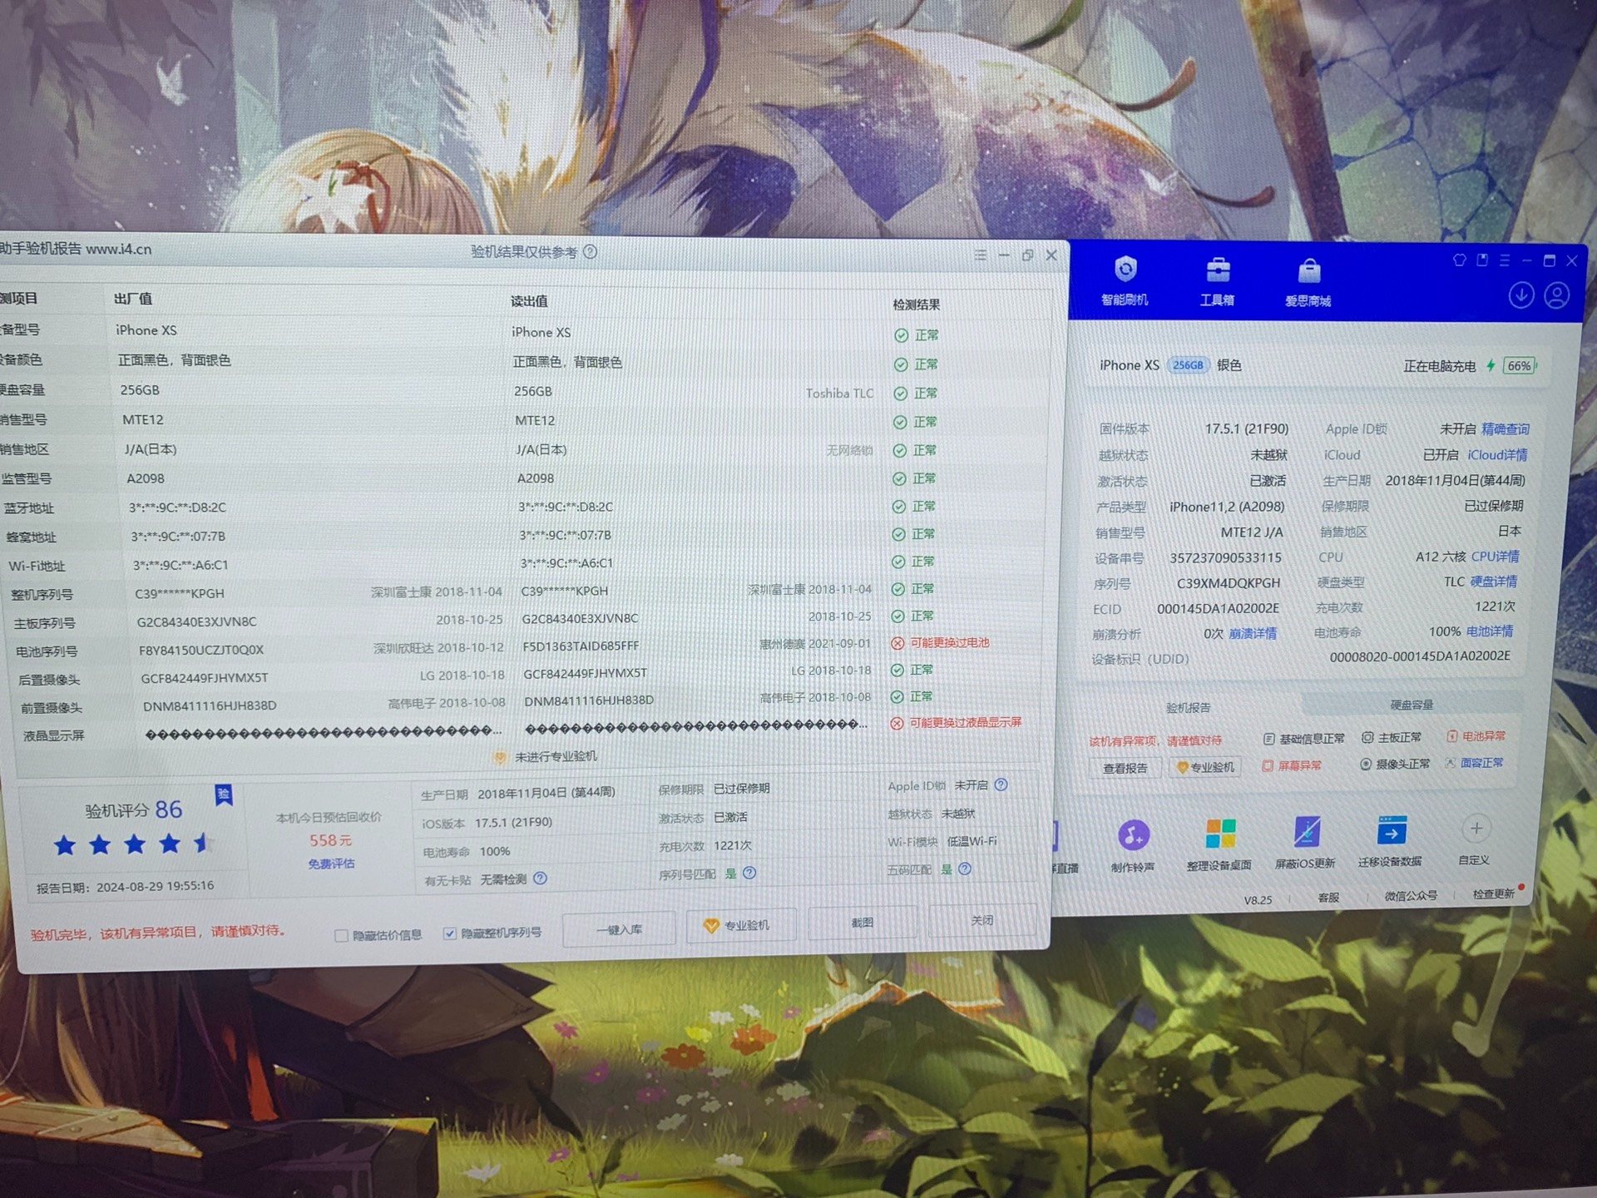The image size is (1597, 1198).
Task: Click the UDID value 00008020-000145DA1A02002E
Action: click(1420, 656)
